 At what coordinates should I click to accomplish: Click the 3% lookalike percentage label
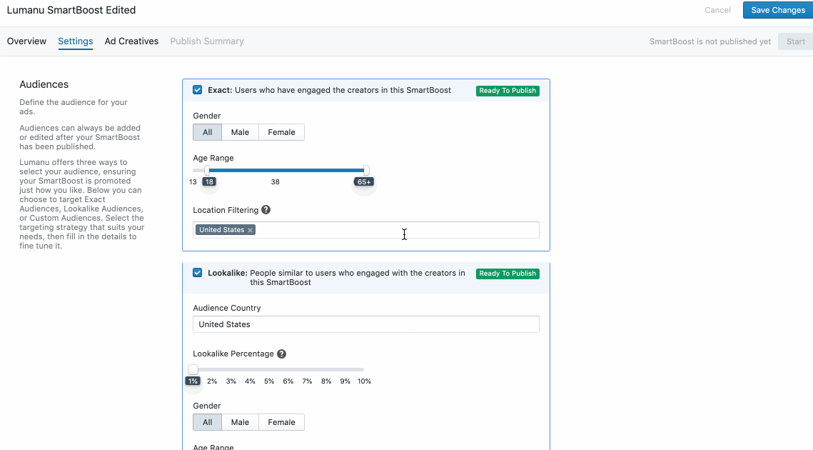[x=231, y=381]
